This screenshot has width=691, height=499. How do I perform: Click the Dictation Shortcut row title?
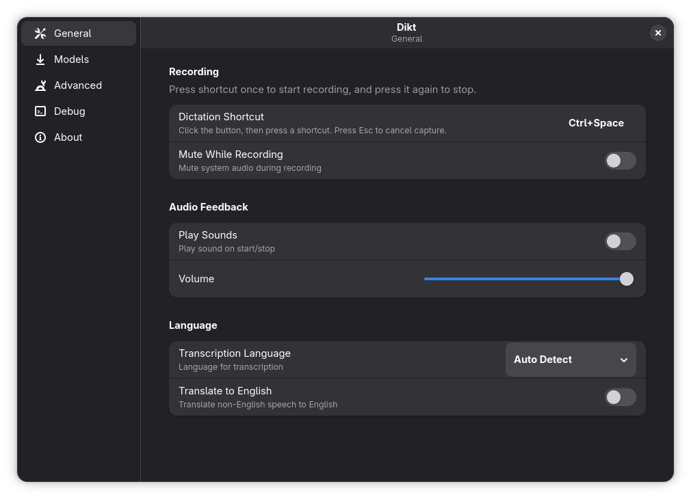pyautogui.click(x=221, y=117)
